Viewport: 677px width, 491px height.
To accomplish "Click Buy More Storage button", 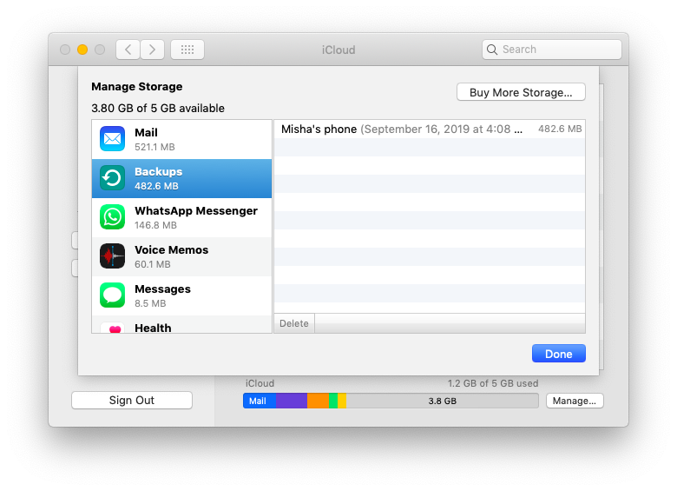I will pyautogui.click(x=521, y=92).
